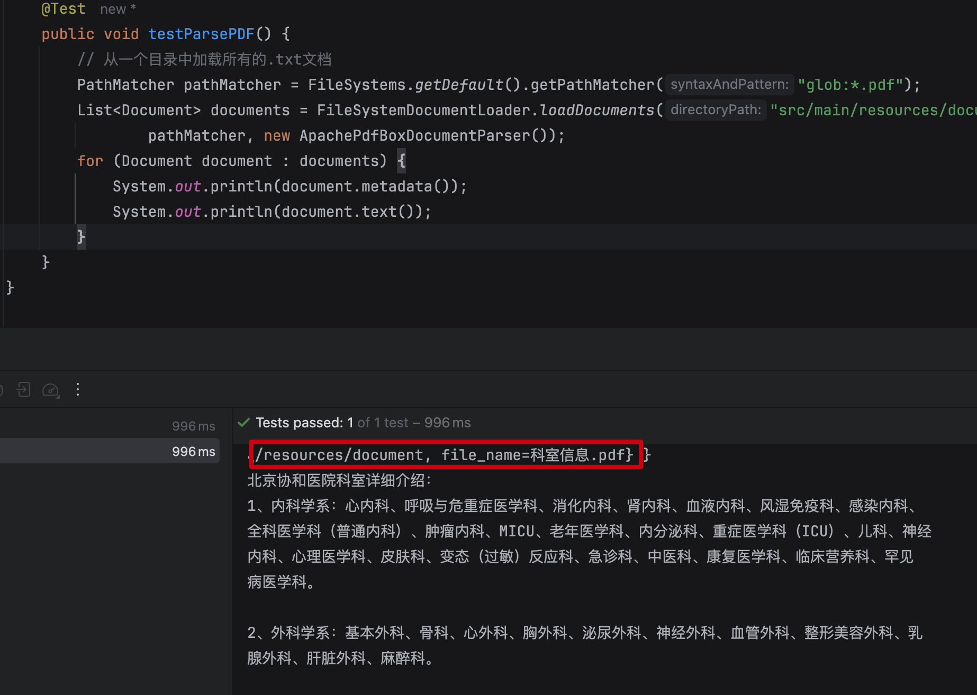Viewport: 977px width, 695px height.
Task: Click the 'Tests passed: 1 of 1 test' status text
Action: coord(363,423)
